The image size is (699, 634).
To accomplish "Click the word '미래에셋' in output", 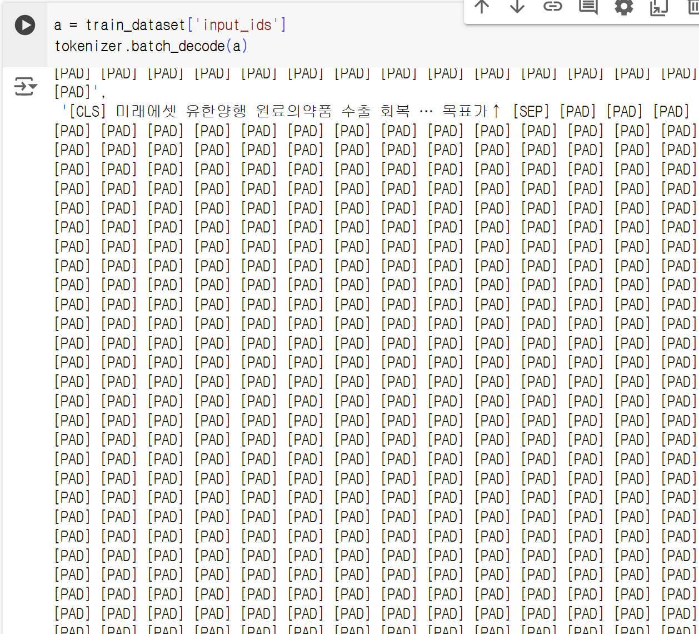I will pyautogui.click(x=146, y=112).
